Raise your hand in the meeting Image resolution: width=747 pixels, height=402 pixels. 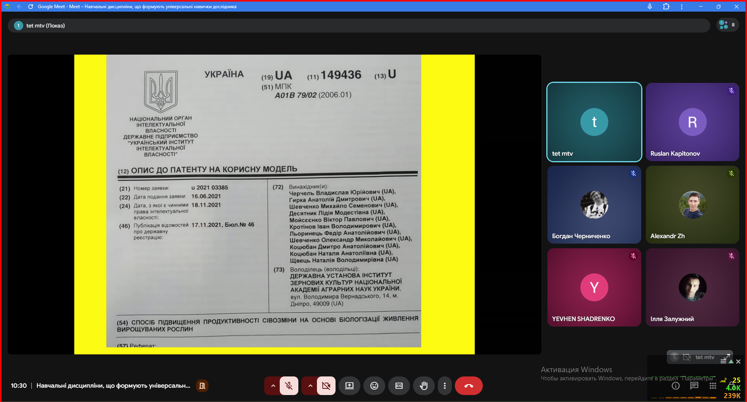[x=424, y=386]
